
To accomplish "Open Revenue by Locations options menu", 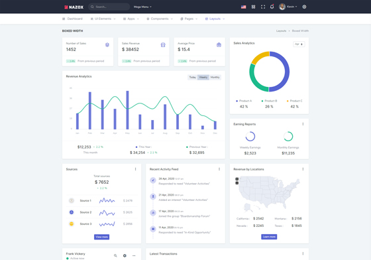I will pos(303,169).
